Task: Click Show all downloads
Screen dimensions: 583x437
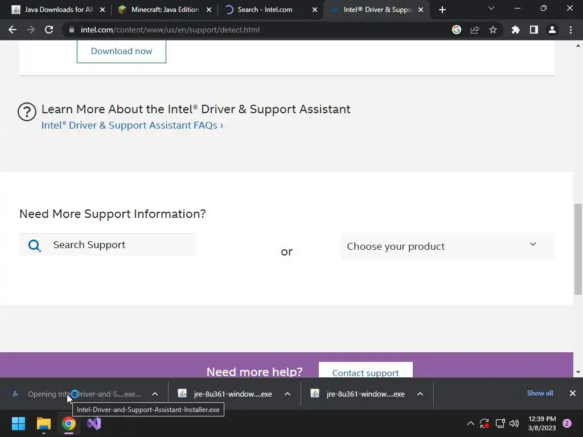Action: pyautogui.click(x=540, y=393)
